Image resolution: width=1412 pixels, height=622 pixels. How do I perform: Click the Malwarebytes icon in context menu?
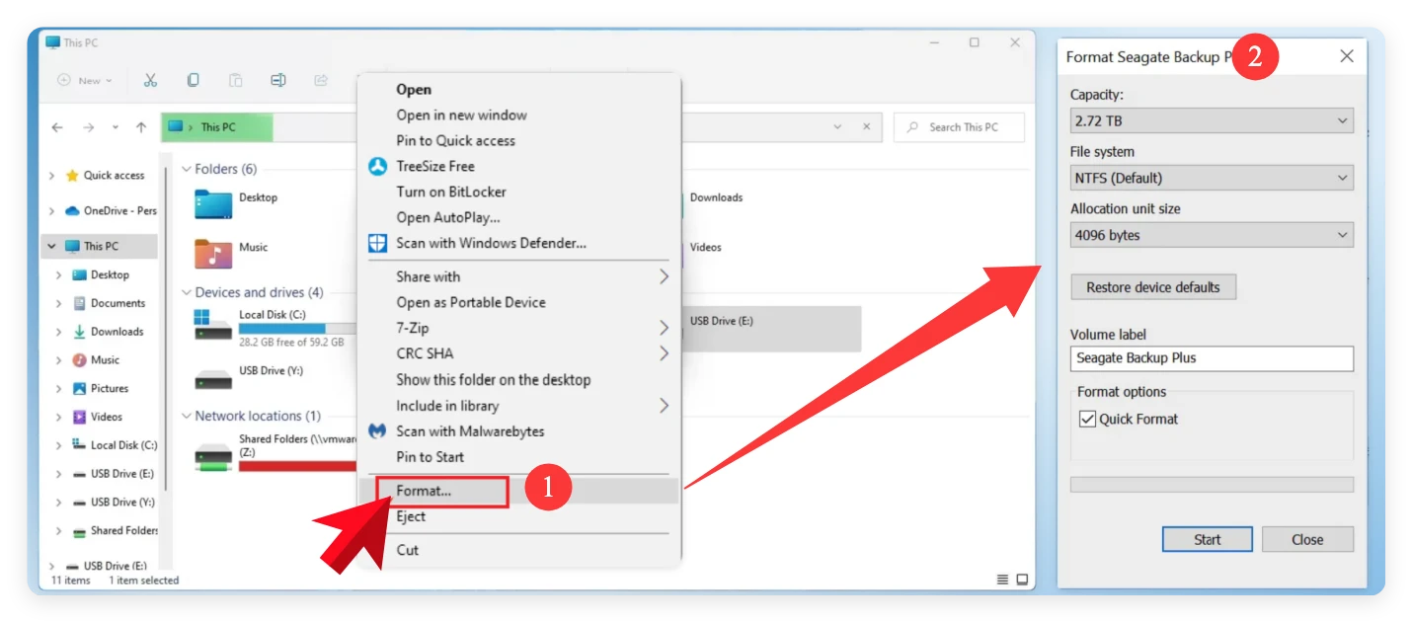point(377,430)
